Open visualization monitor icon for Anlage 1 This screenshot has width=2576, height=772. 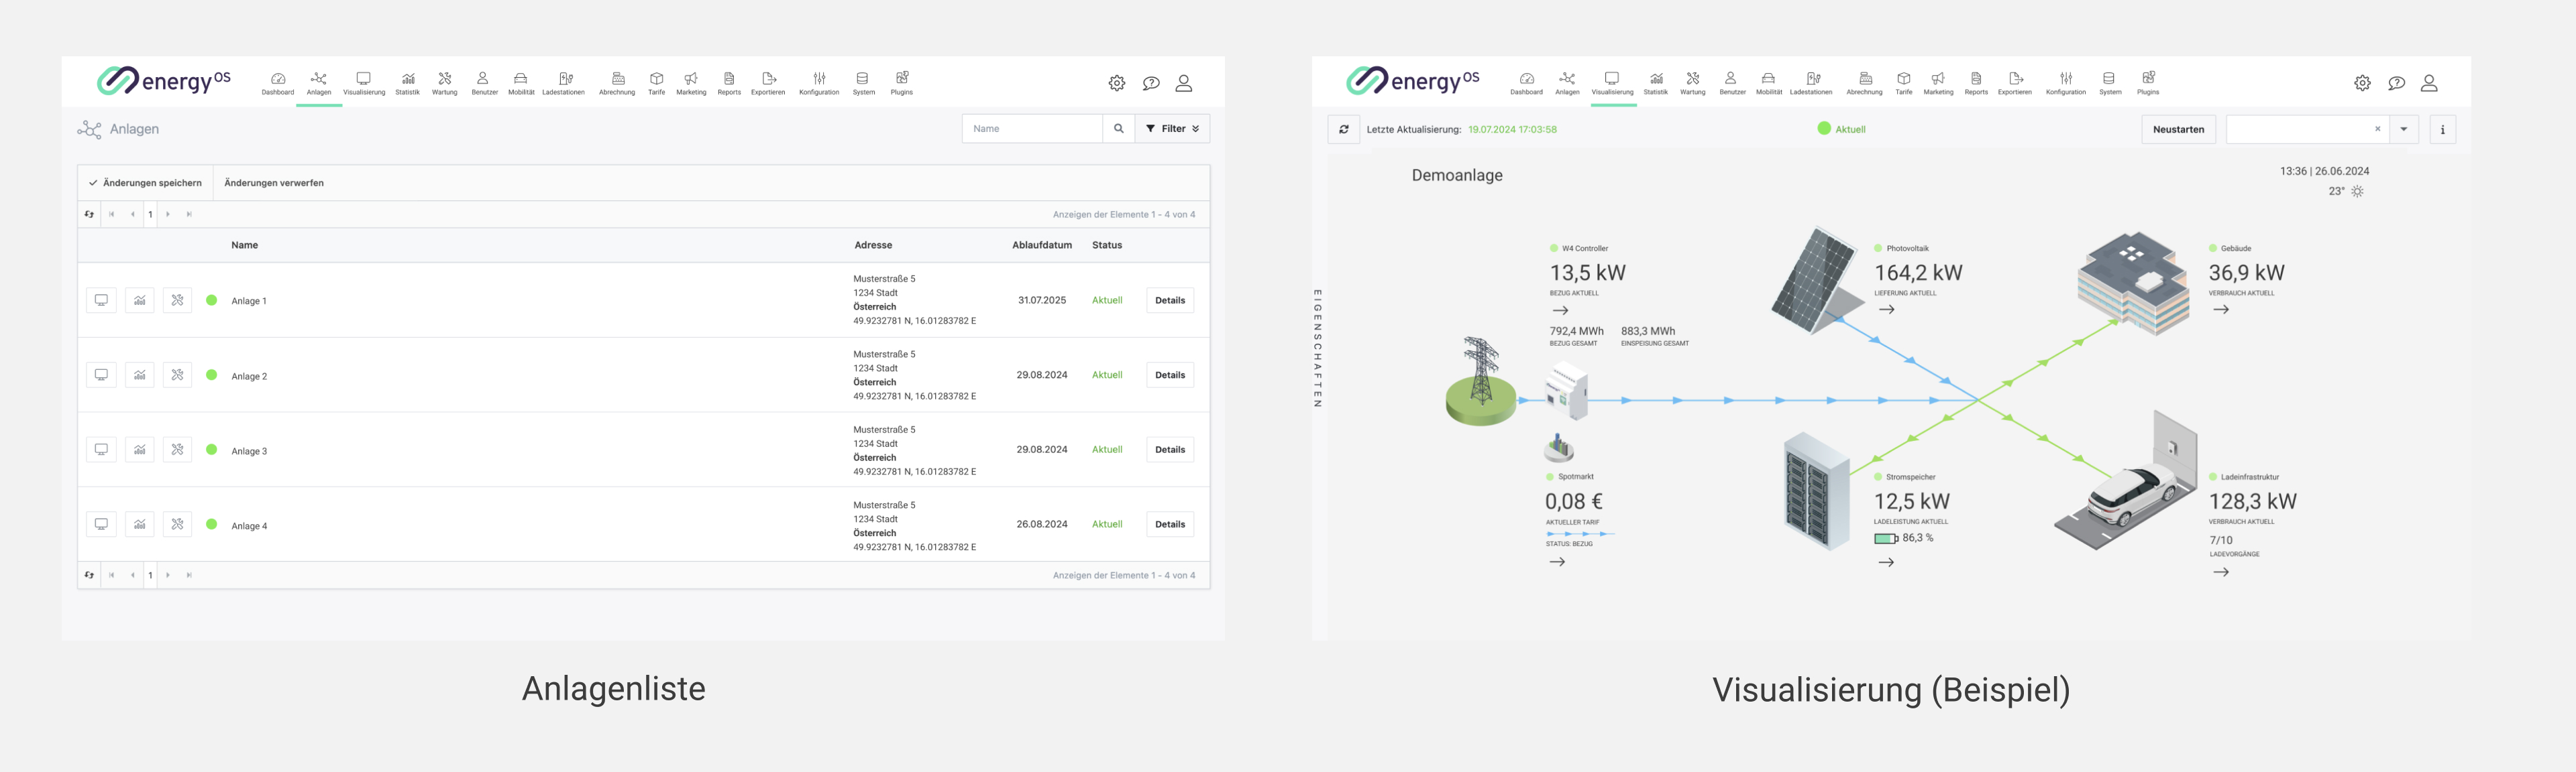(x=101, y=301)
